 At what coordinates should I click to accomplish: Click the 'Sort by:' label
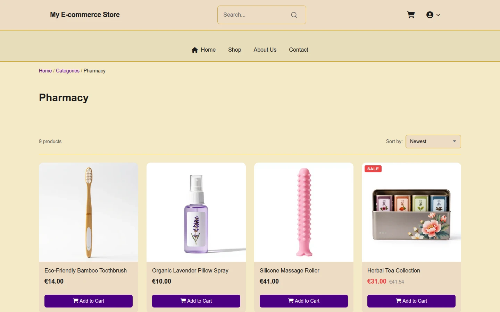click(394, 141)
